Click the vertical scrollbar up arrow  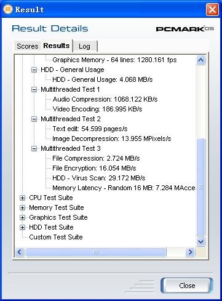(200, 60)
